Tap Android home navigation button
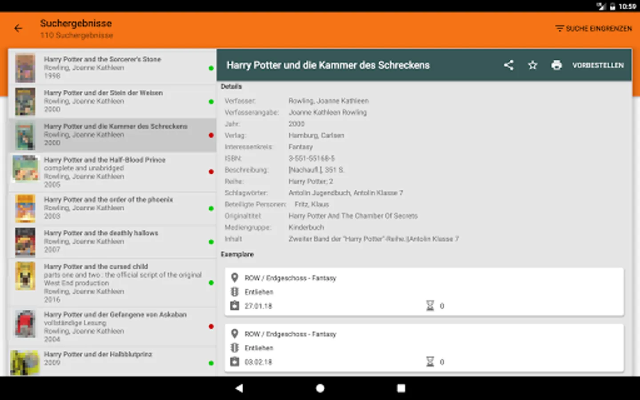The height and width of the screenshot is (400, 640). point(320,388)
